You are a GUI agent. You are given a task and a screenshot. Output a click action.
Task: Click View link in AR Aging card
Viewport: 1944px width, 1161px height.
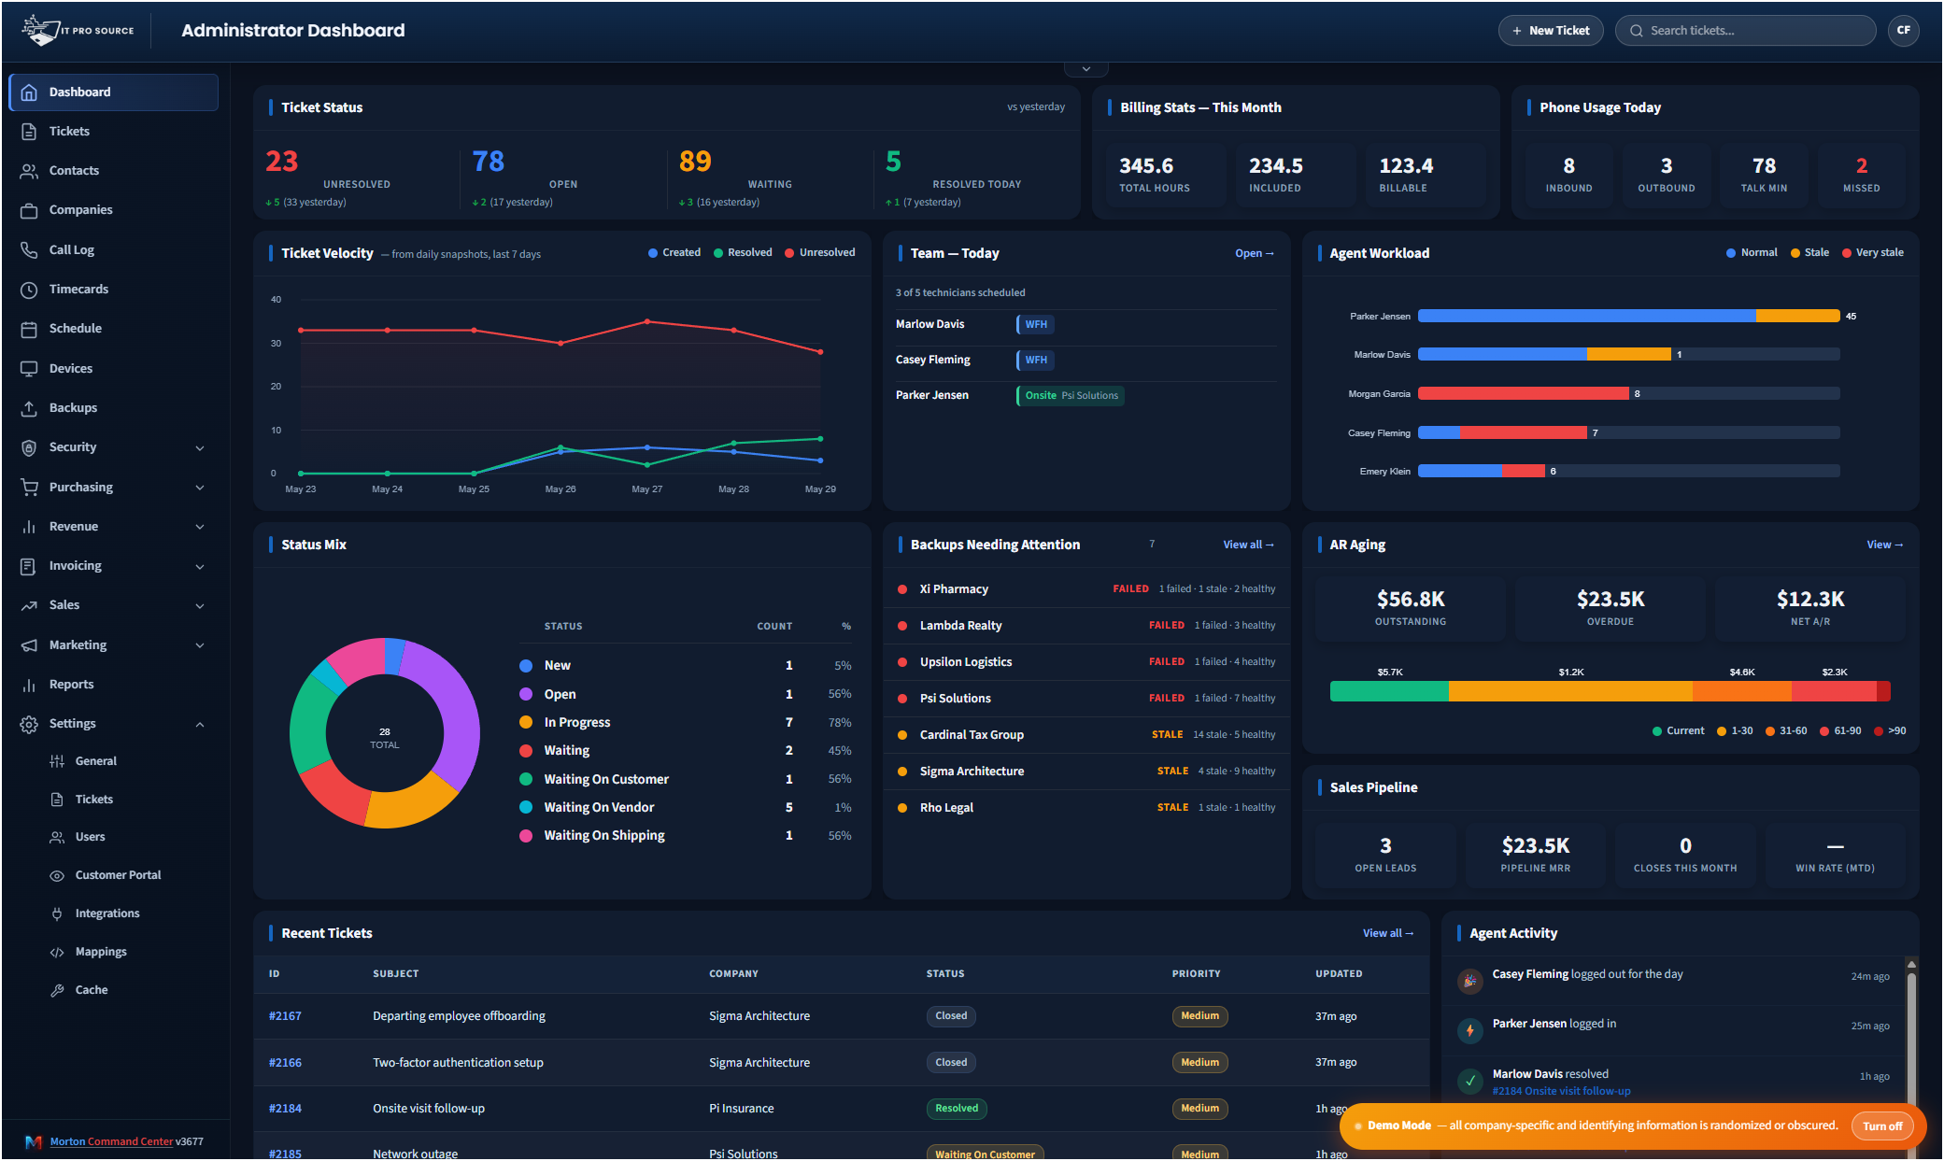point(1885,545)
